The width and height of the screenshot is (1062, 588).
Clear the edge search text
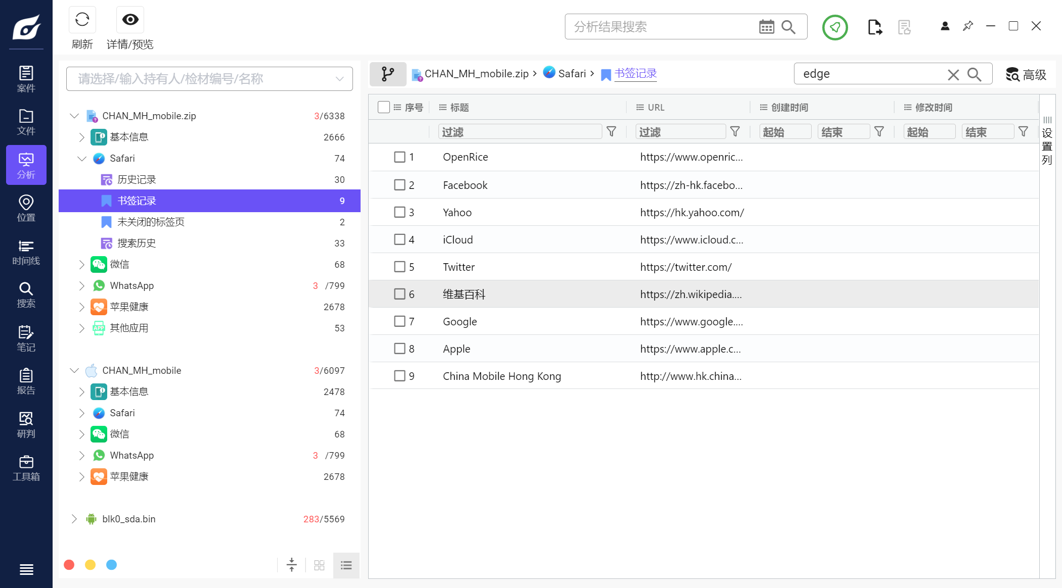953,75
